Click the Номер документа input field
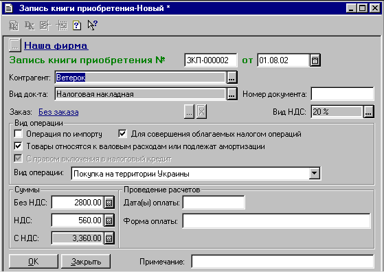 342,94
